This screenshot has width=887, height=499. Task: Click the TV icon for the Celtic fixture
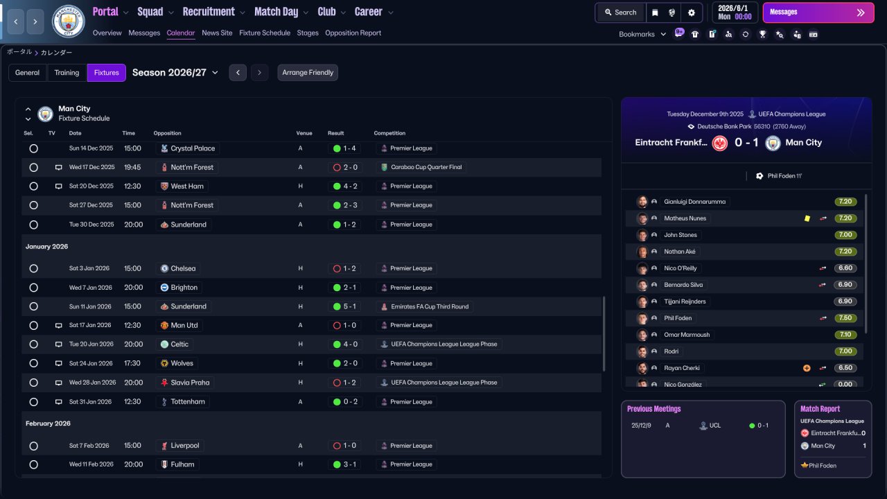[x=59, y=344]
